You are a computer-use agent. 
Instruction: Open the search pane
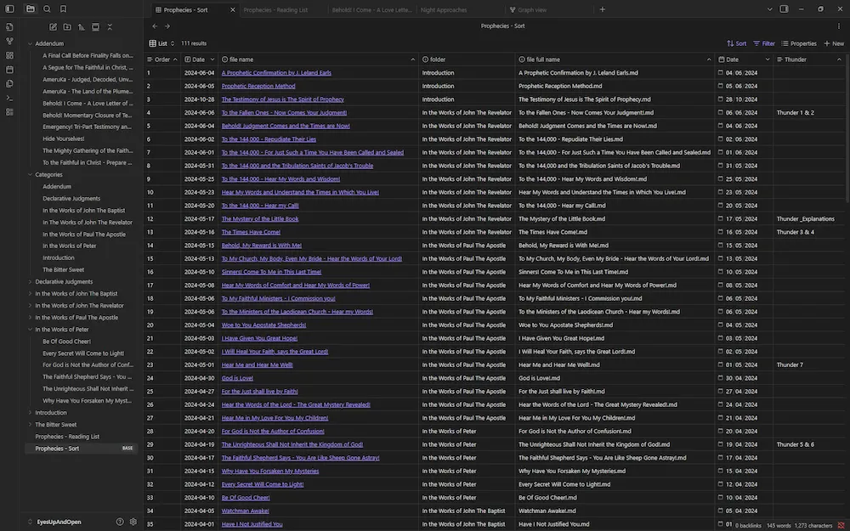click(47, 8)
